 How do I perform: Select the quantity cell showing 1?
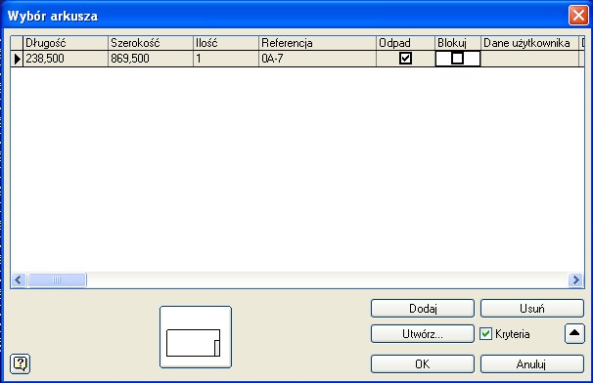(226, 59)
